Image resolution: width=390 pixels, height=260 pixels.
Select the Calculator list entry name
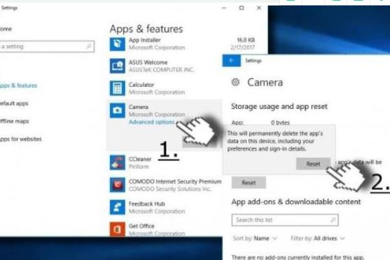point(141,85)
